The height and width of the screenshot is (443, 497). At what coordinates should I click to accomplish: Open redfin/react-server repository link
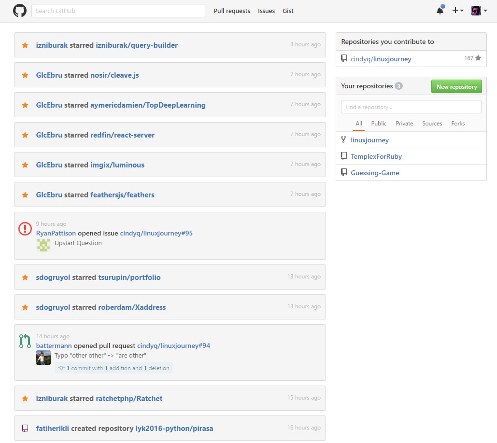pos(122,135)
